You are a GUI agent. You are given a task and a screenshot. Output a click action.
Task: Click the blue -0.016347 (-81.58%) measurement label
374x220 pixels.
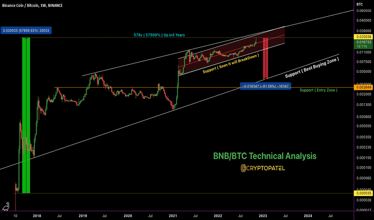click(266, 86)
